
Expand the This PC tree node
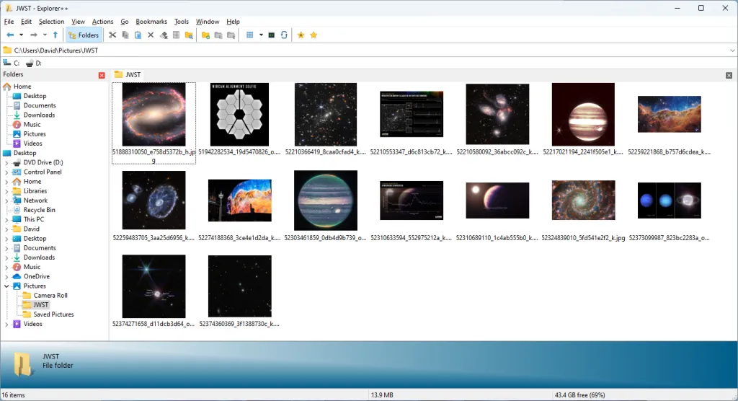[x=7, y=219]
